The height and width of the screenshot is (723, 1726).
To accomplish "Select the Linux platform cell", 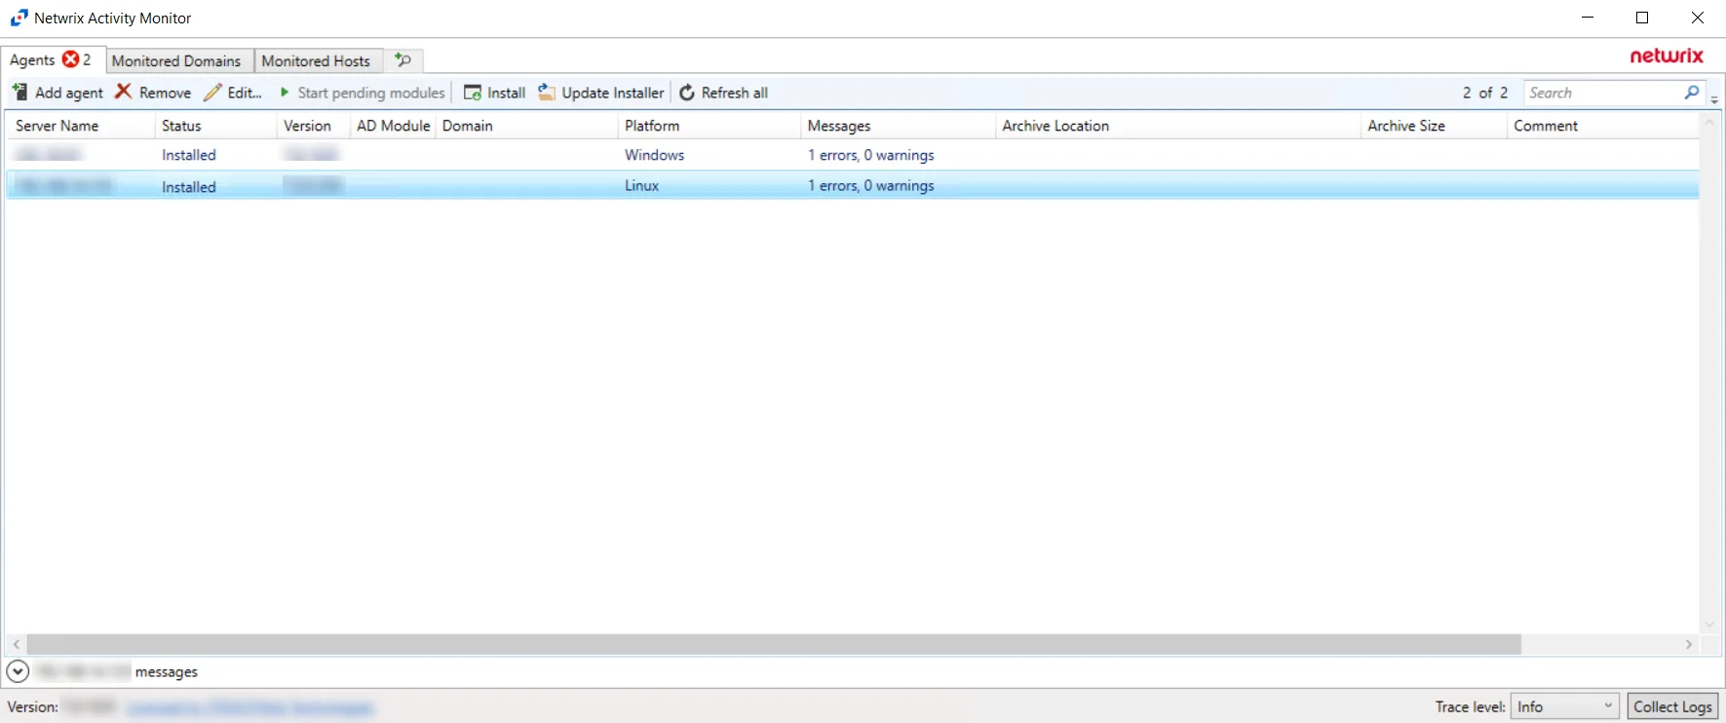I will point(642,185).
